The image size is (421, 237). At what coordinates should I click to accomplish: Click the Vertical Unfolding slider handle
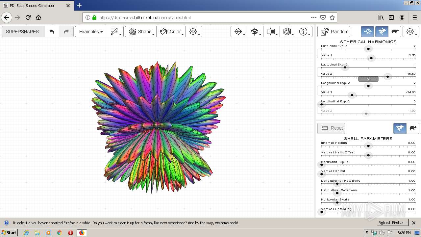[322, 212]
